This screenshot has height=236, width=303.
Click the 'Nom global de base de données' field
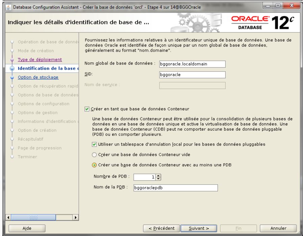(192, 64)
